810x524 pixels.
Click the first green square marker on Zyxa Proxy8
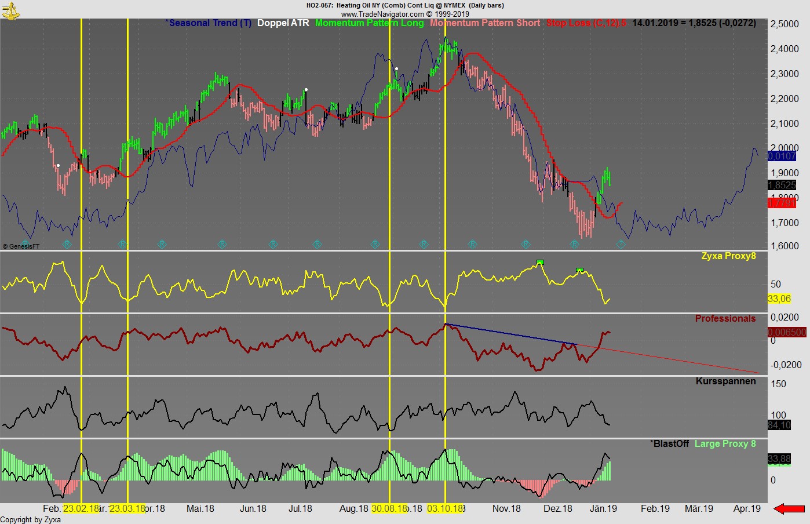tap(540, 263)
